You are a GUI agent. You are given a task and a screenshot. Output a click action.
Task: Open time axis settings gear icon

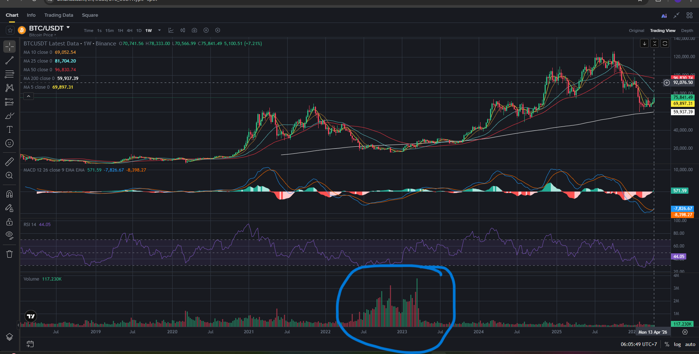[685, 332]
